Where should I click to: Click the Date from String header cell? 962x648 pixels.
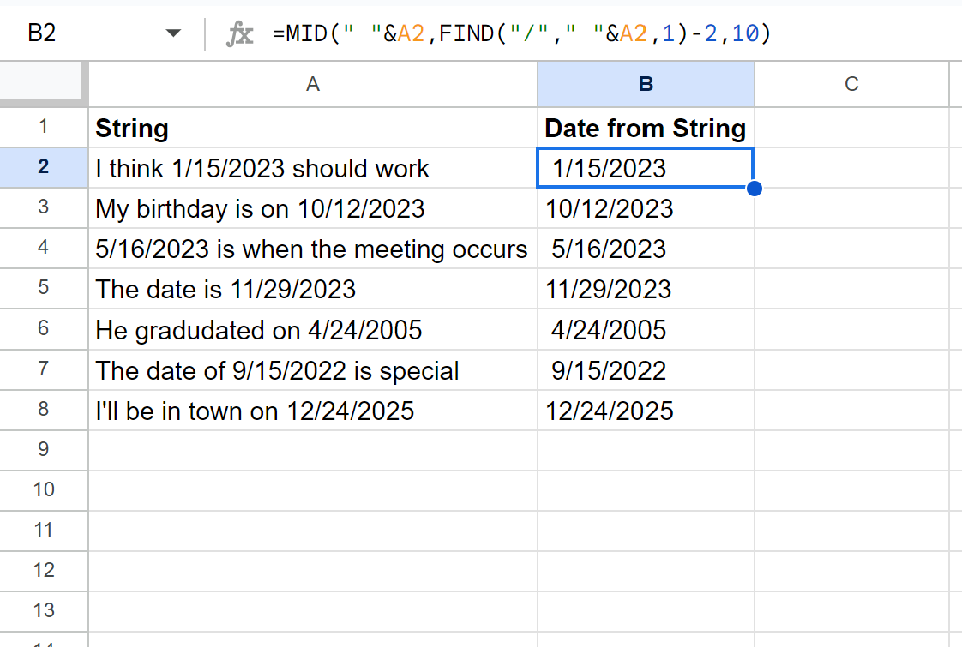point(645,127)
